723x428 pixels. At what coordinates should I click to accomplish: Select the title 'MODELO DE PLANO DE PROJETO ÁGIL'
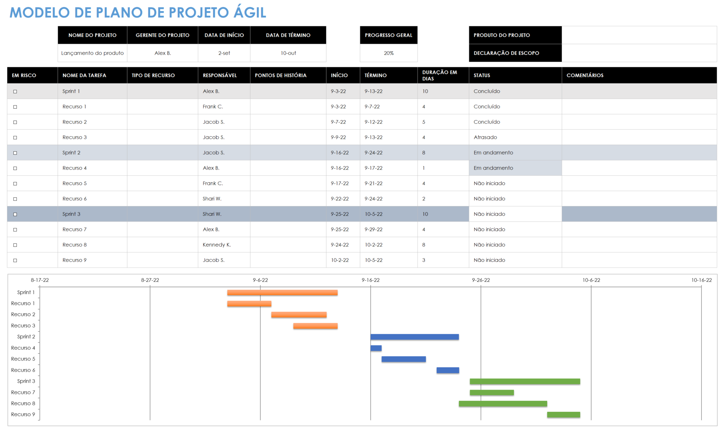click(x=138, y=13)
